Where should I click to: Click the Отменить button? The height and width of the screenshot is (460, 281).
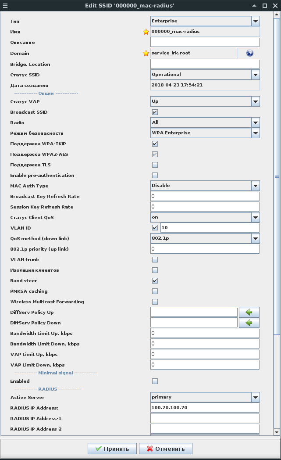[165, 449]
